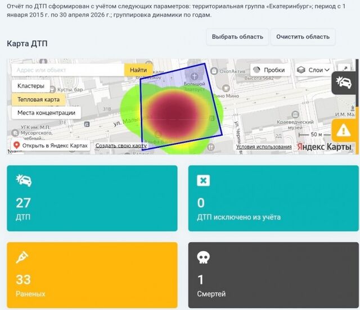This screenshot has width=360, height=310.
Task: Click the '1 Смертей' dark card
Action: coord(273,275)
